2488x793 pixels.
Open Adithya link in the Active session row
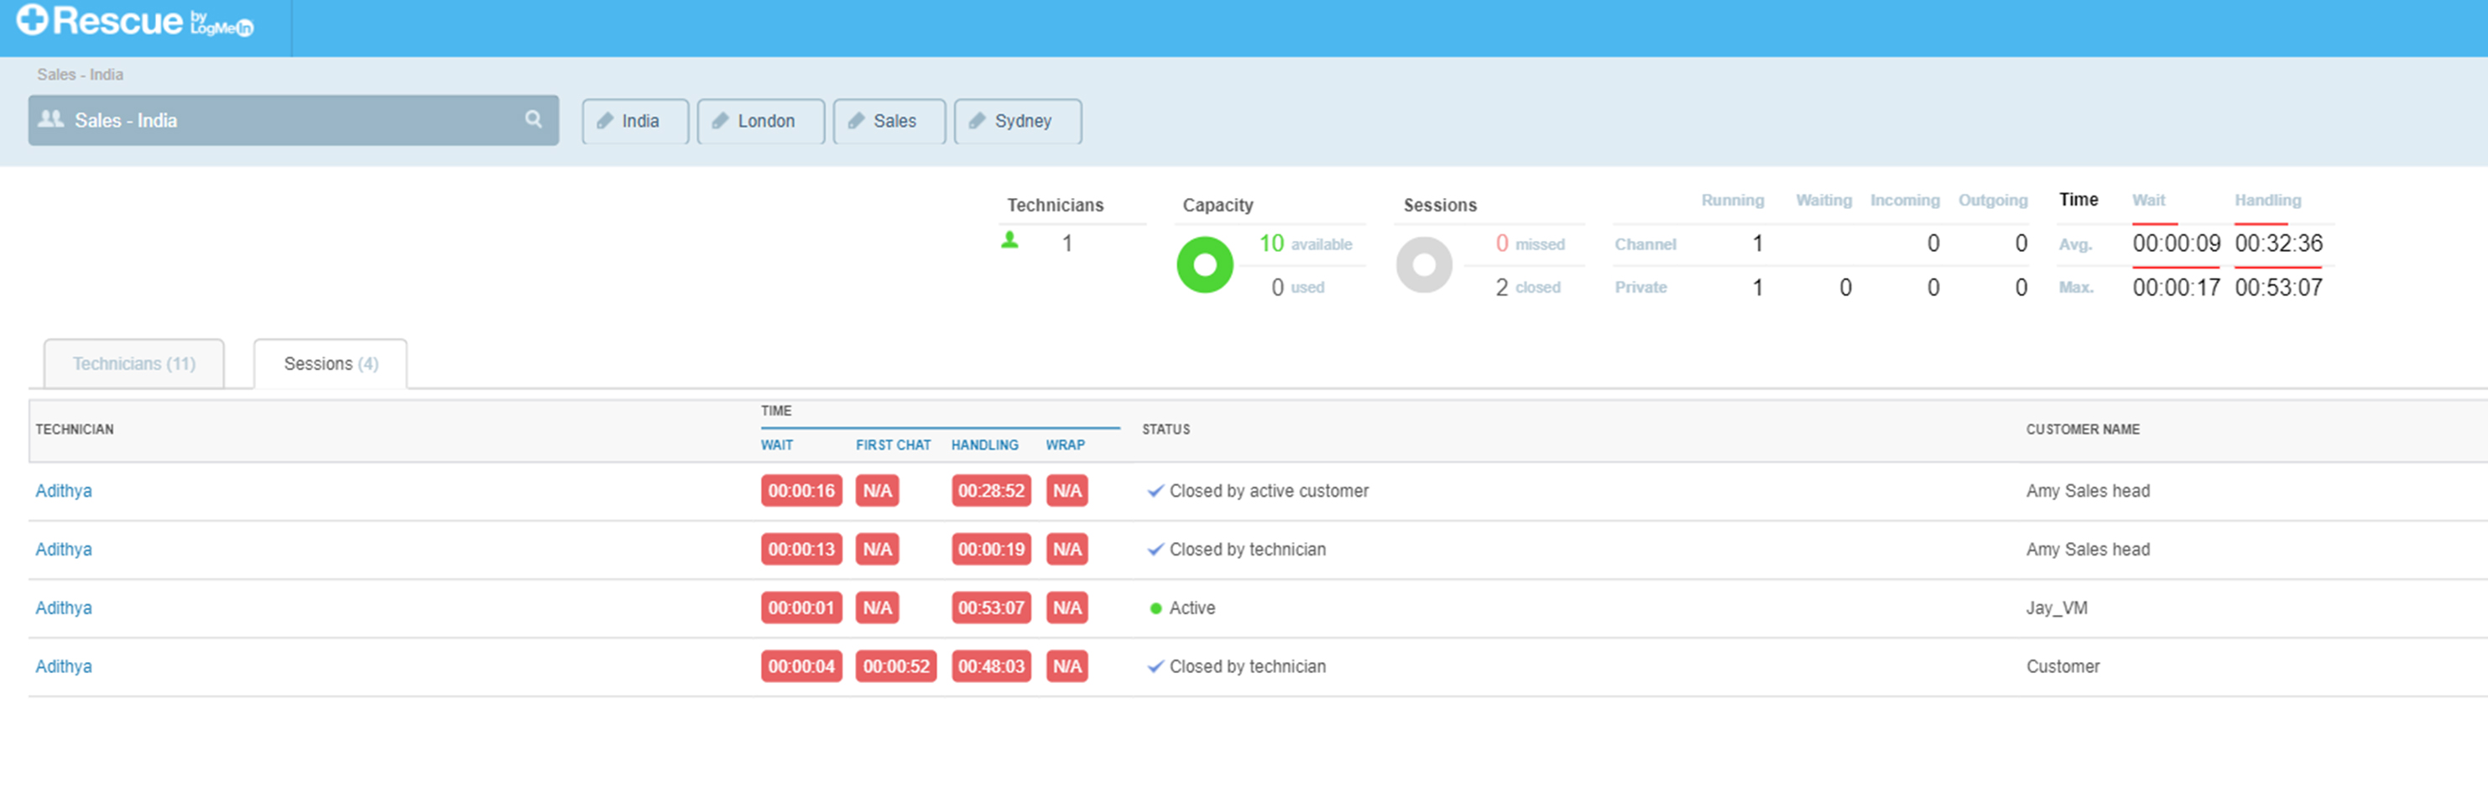(64, 608)
